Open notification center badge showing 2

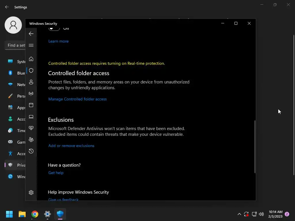pos(287,214)
